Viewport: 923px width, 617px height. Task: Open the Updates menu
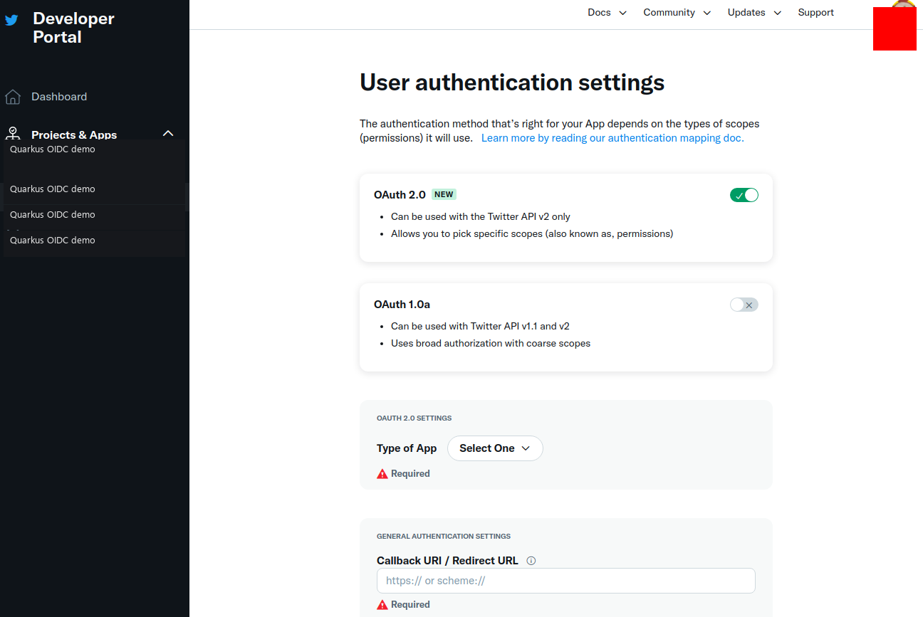click(x=754, y=13)
